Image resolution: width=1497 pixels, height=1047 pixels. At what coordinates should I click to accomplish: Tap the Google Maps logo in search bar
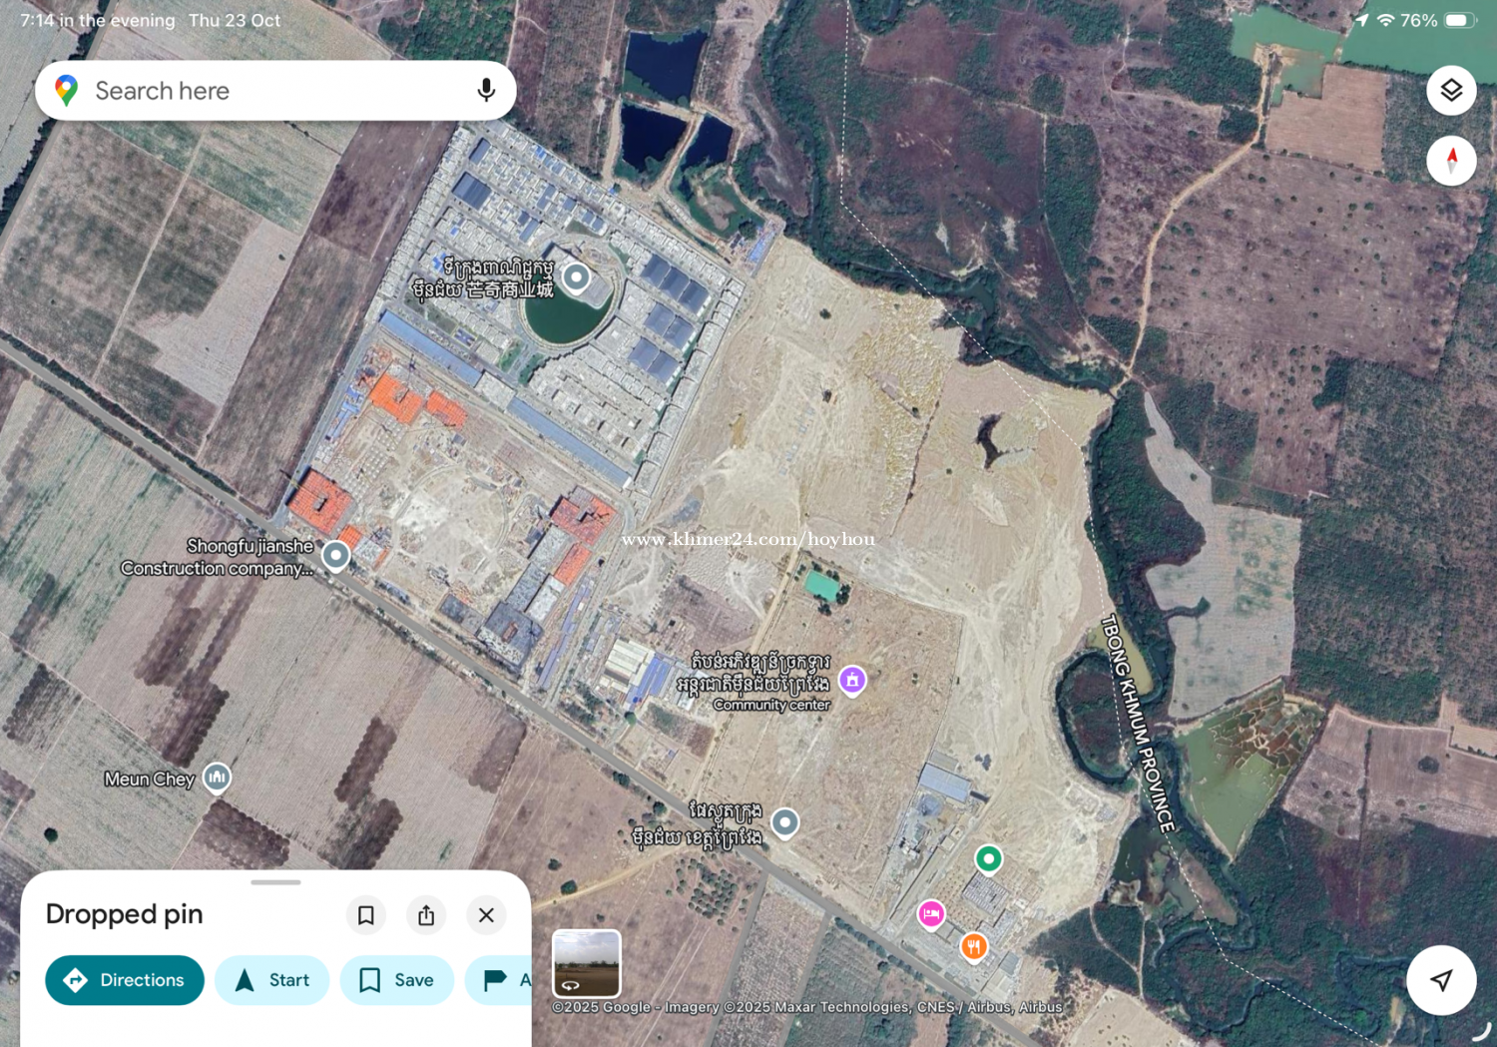[x=67, y=91]
